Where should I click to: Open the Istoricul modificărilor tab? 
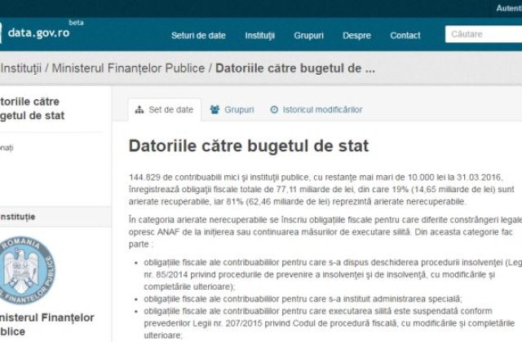pyautogui.click(x=316, y=110)
